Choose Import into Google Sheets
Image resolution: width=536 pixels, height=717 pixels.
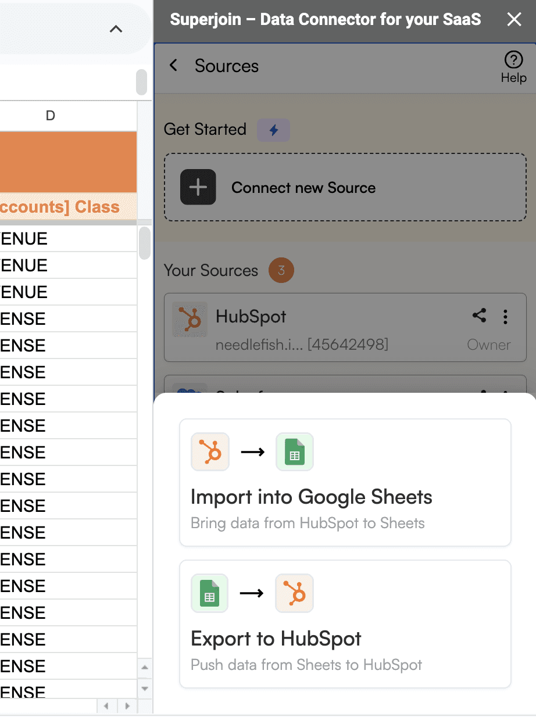(x=345, y=482)
